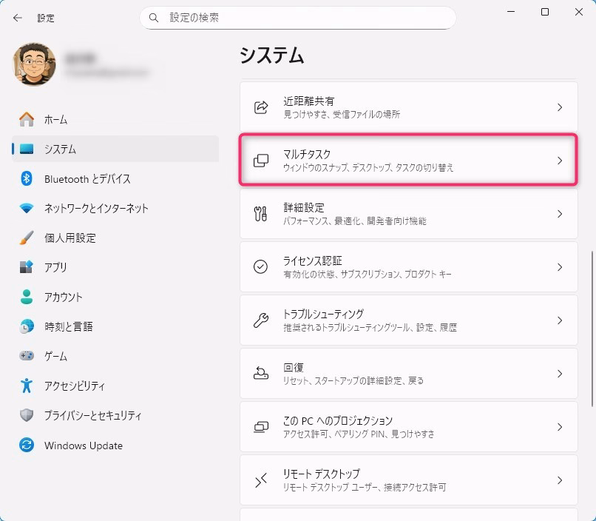This screenshot has height=521, width=596.
Task: Open ライセンス認証 chevron arrow
Action: click(560, 267)
